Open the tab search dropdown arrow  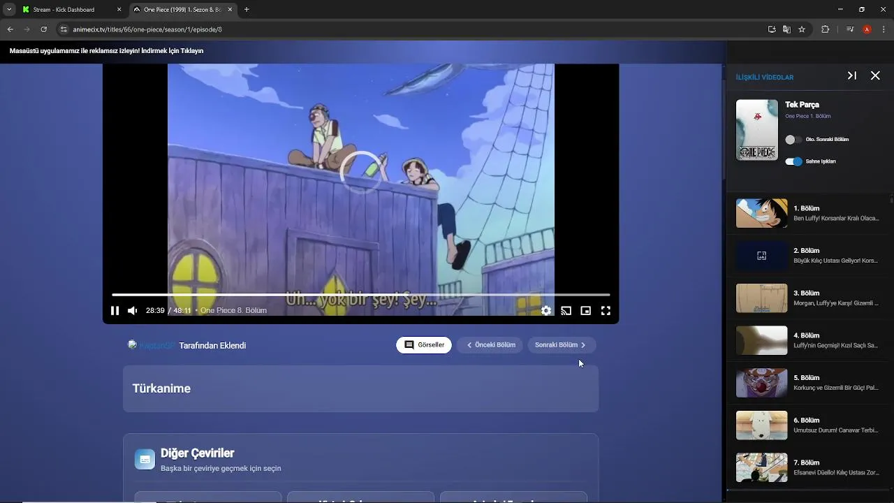(x=8, y=10)
